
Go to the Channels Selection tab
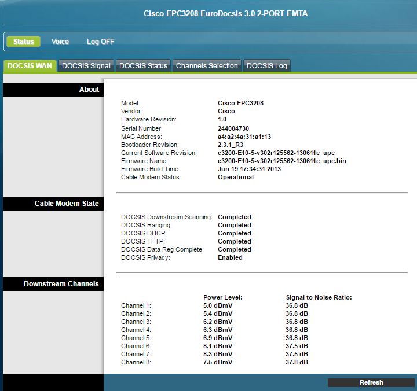207,66
